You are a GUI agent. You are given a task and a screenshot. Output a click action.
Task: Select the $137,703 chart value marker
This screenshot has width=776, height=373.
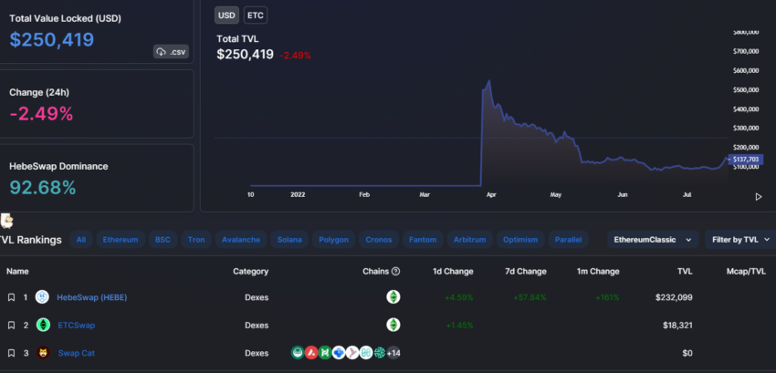[745, 160]
